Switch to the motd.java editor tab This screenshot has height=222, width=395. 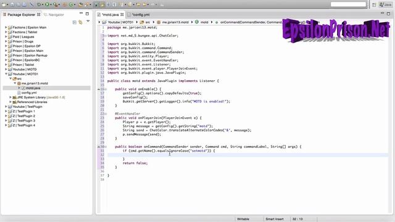point(110,15)
